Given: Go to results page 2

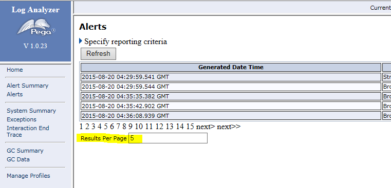Looking at the screenshot, I should coord(87,127).
